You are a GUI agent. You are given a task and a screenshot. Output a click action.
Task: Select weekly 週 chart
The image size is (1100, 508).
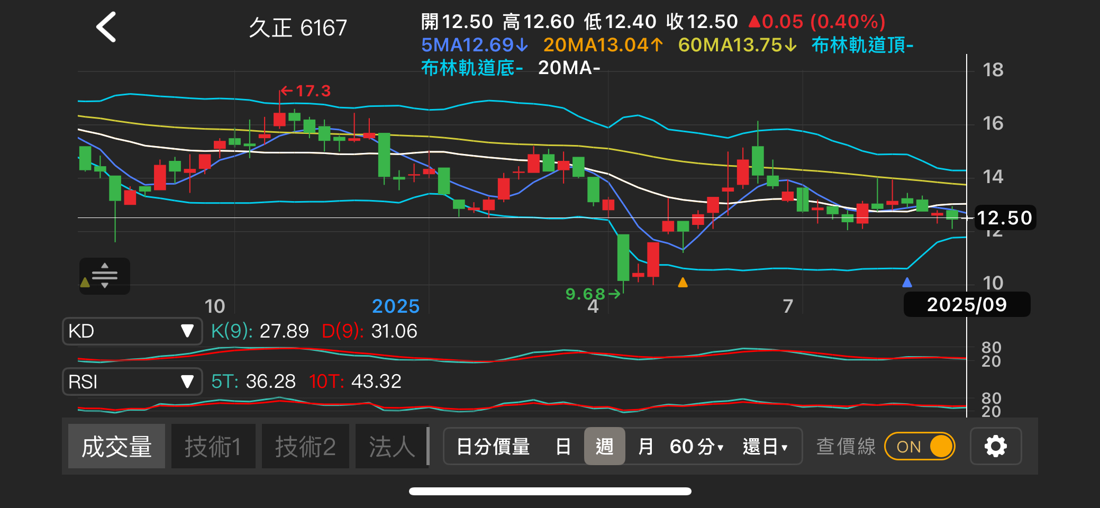coord(604,446)
